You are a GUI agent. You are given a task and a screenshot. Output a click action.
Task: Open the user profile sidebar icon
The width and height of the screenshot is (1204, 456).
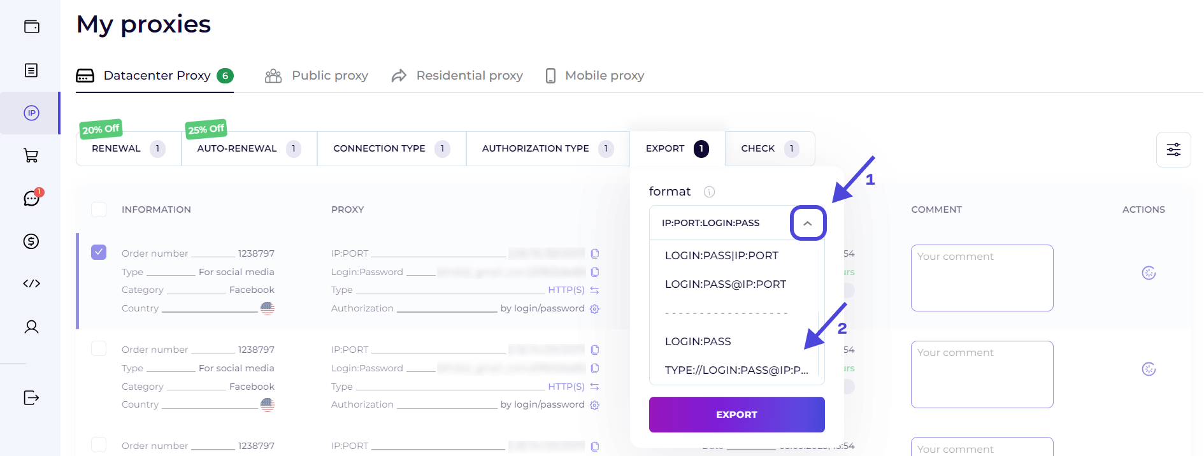click(x=31, y=327)
